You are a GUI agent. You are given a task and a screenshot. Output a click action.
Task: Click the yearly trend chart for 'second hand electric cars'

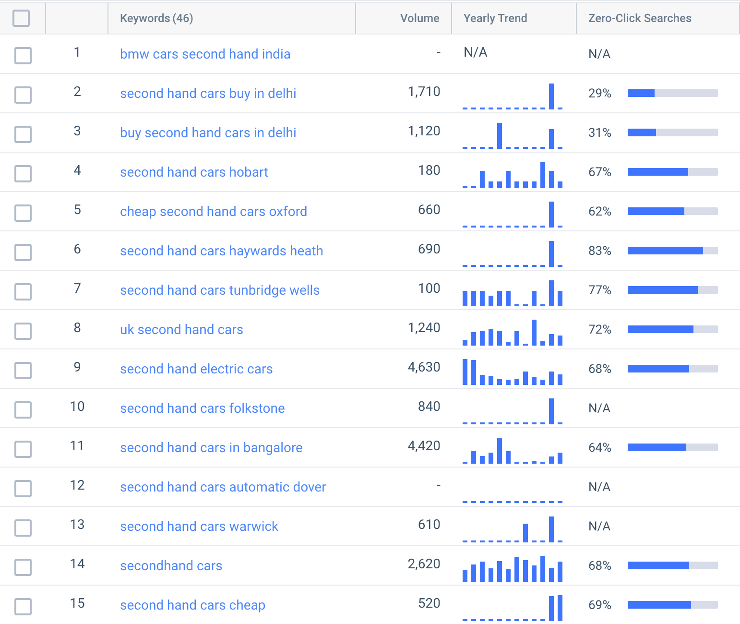(513, 372)
